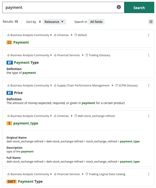Open the All fields search scope dropdown
156x188 pixels.
tap(96, 22)
